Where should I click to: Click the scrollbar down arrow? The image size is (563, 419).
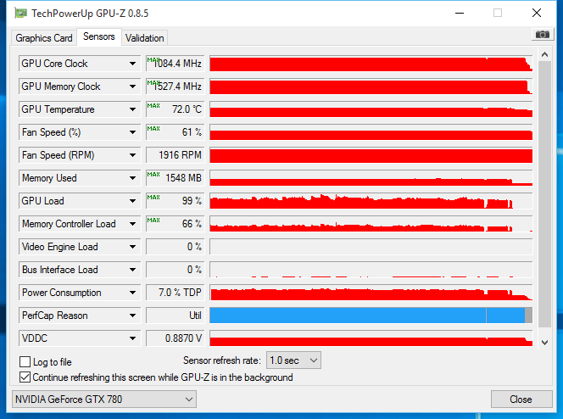[x=544, y=343]
